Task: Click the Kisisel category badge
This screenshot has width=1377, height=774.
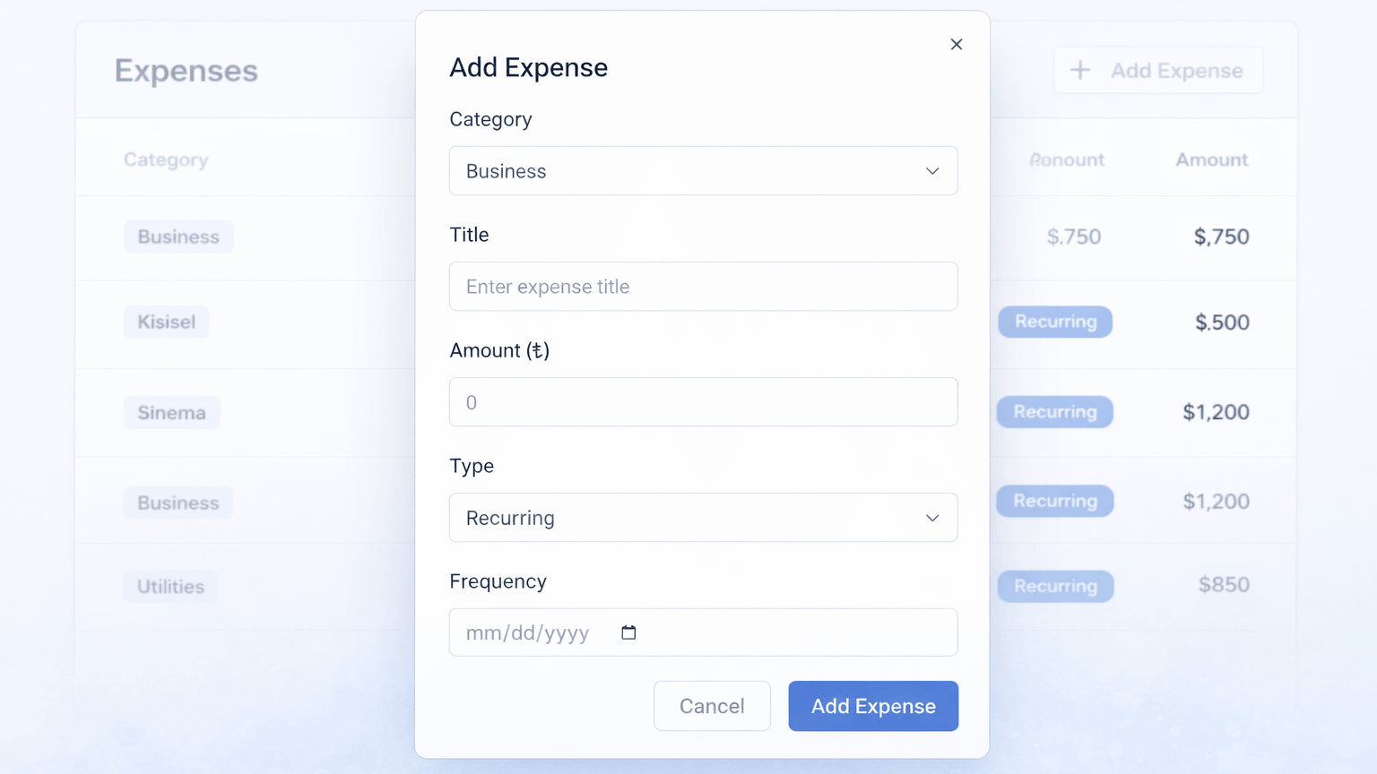Action: (166, 322)
